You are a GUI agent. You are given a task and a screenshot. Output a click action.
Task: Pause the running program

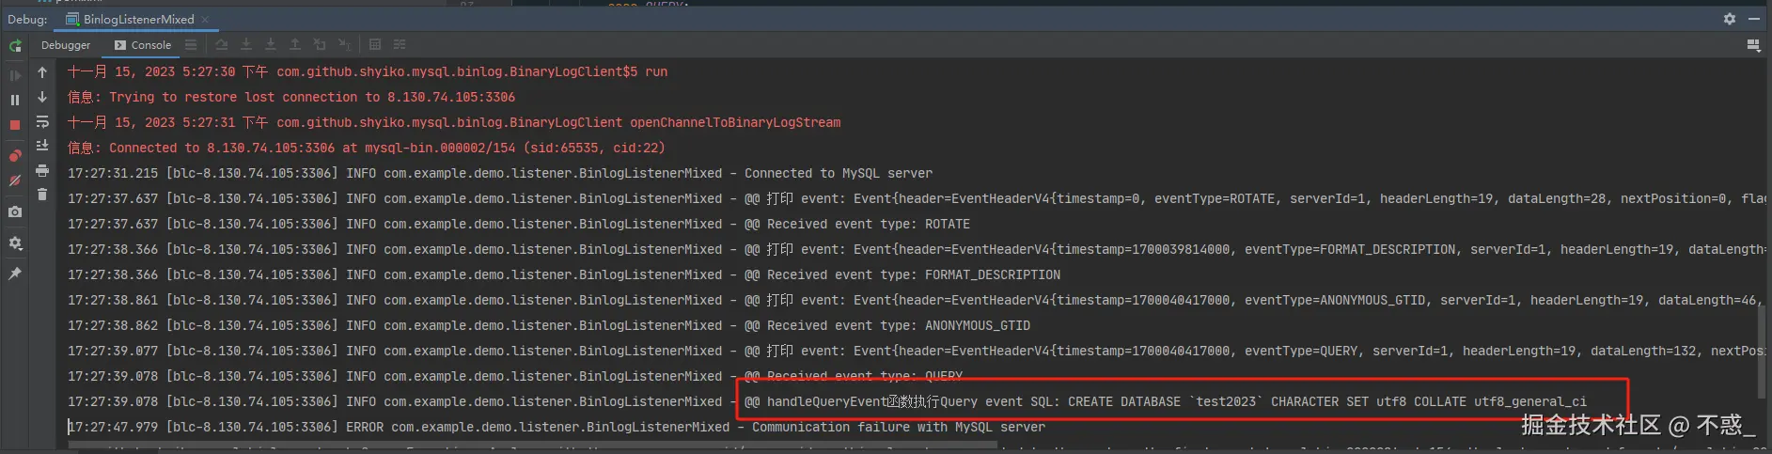tap(15, 100)
